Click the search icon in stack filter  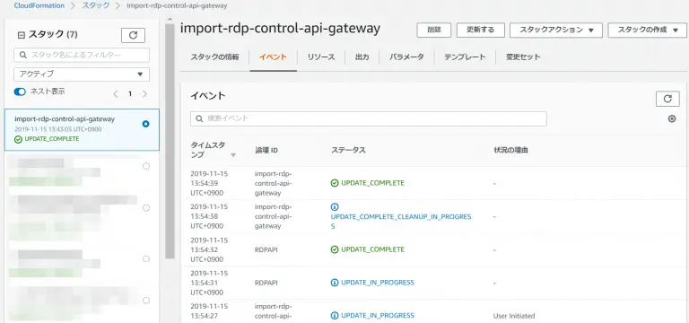pyautogui.click(x=22, y=56)
